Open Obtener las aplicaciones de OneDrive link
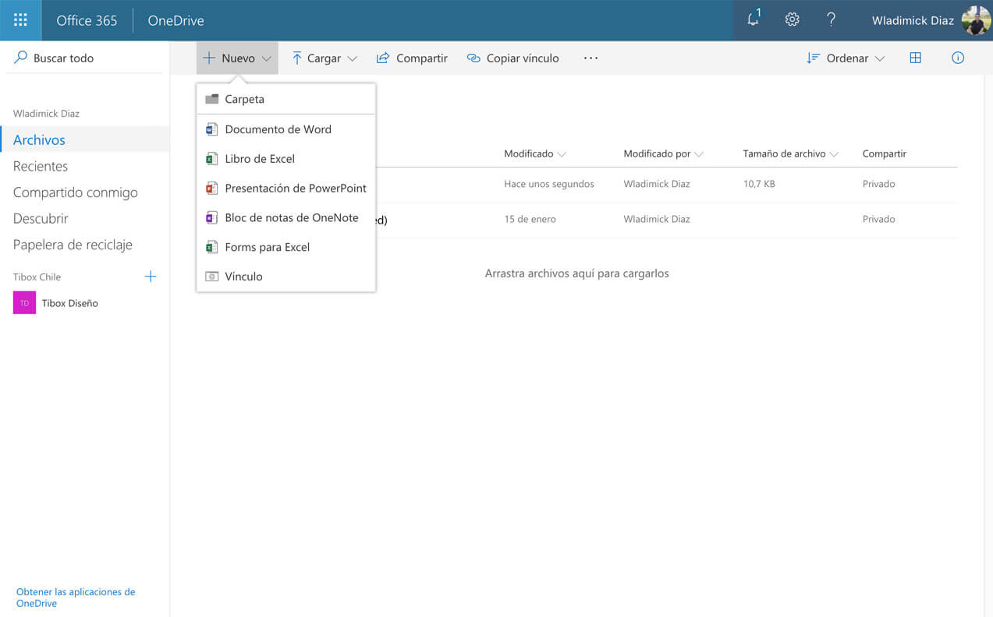993x617 pixels. pyautogui.click(x=76, y=598)
